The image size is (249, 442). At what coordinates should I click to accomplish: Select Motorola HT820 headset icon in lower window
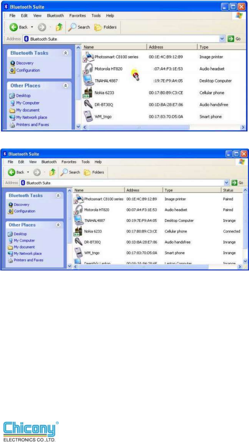point(79,210)
